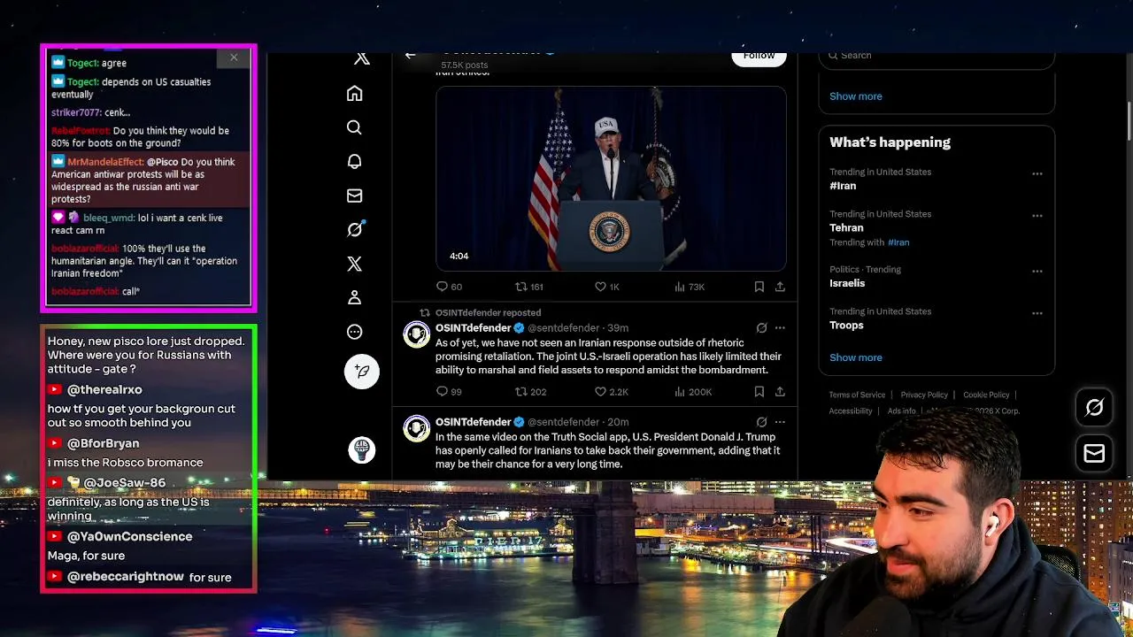This screenshot has width=1133, height=637.
Task: Open the Privacy Policy link
Action: (x=924, y=395)
